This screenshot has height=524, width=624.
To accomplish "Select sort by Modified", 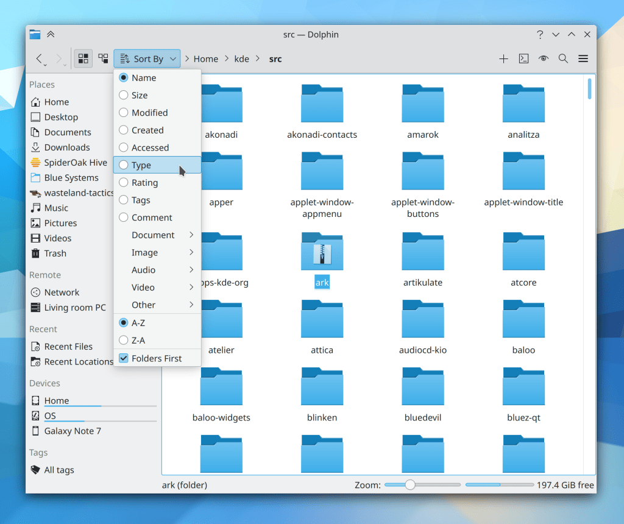I will 149,113.
